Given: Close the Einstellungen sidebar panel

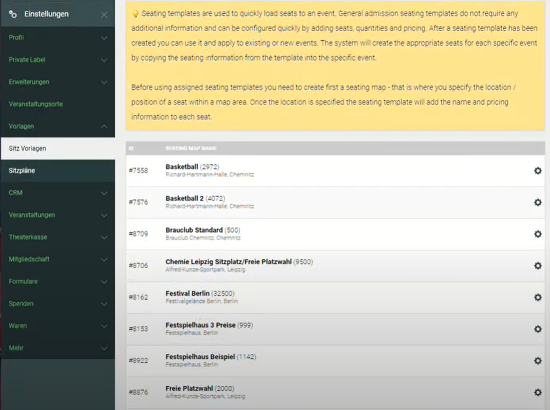Looking at the screenshot, I should pos(104,15).
